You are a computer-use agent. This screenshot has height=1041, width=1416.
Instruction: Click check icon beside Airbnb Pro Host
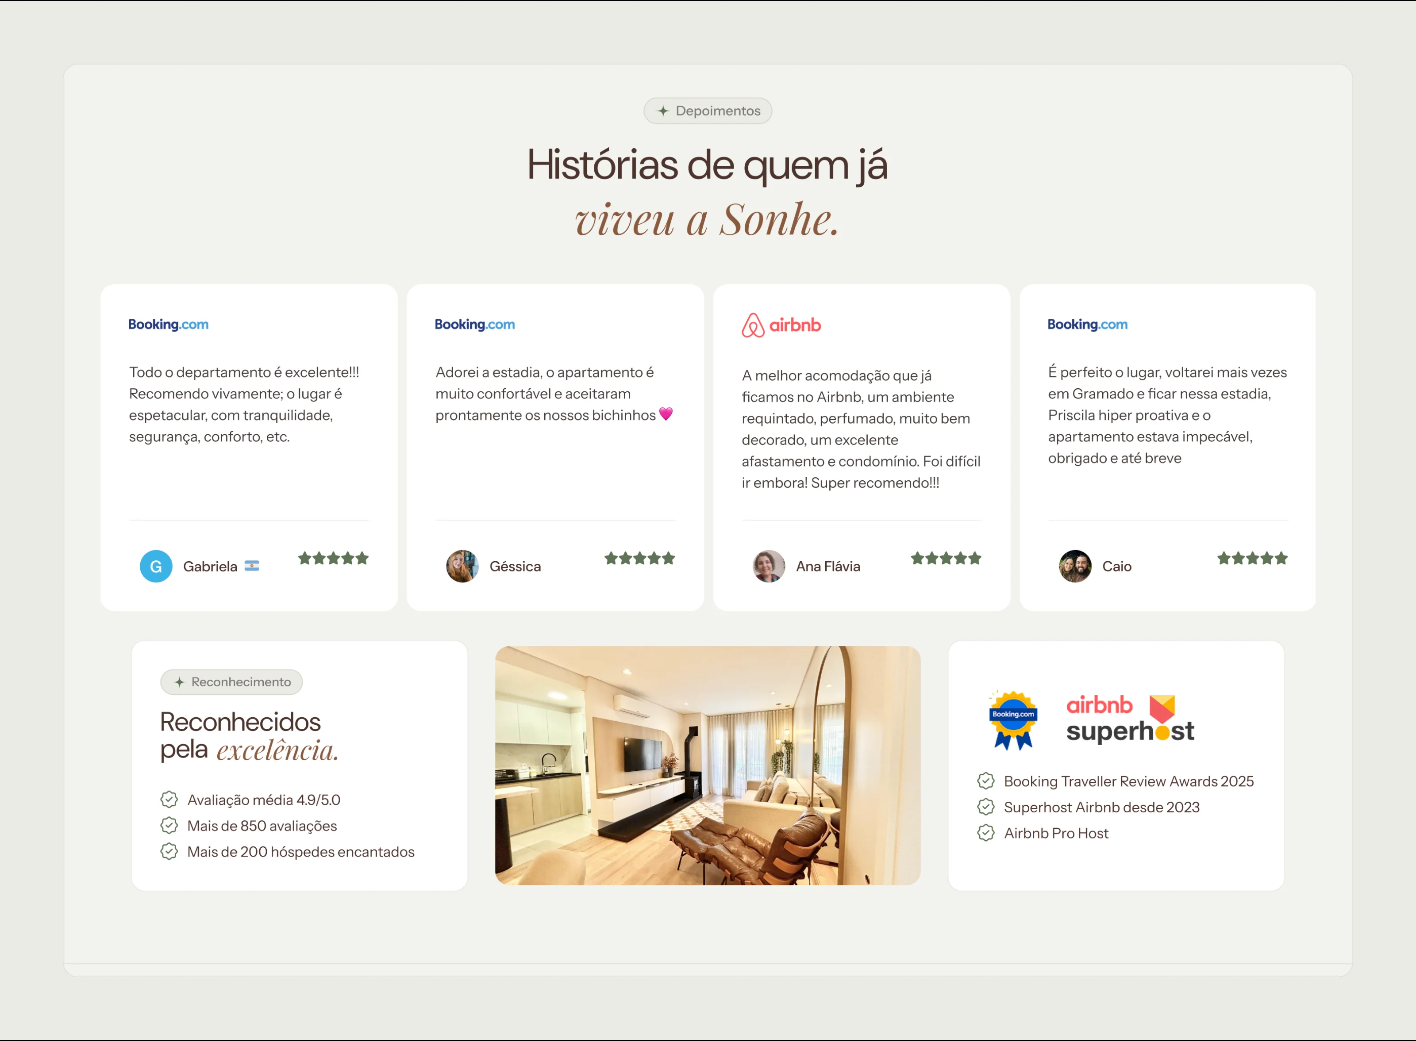click(x=986, y=833)
